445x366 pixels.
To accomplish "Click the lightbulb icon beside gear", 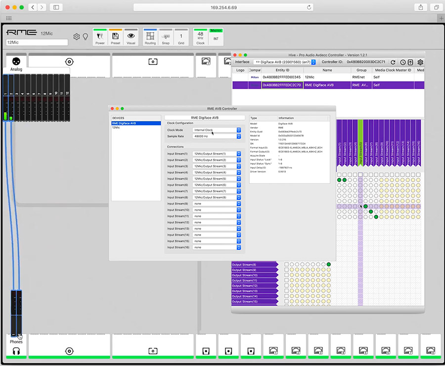I will 85,37.
